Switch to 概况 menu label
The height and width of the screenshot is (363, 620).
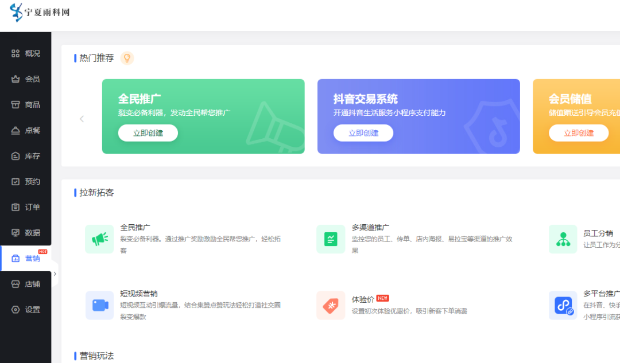(x=32, y=53)
